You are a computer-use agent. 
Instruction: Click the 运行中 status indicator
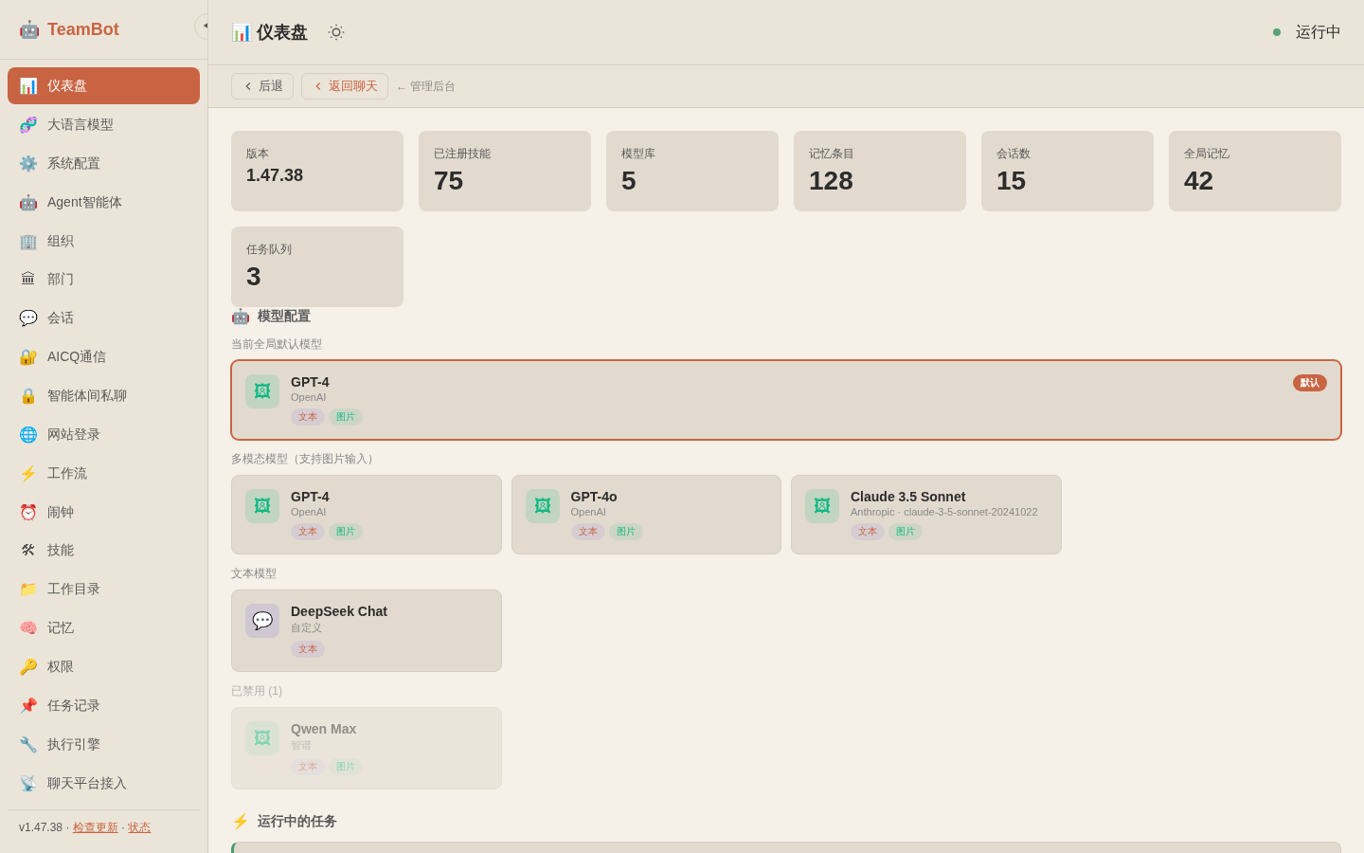1307,32
